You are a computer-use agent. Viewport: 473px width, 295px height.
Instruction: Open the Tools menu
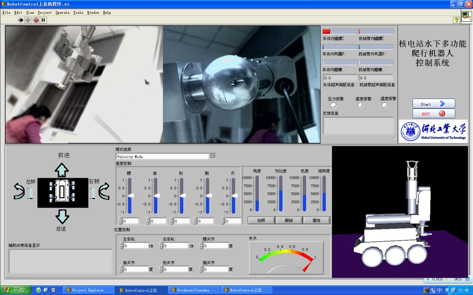[x=78, y=13]
